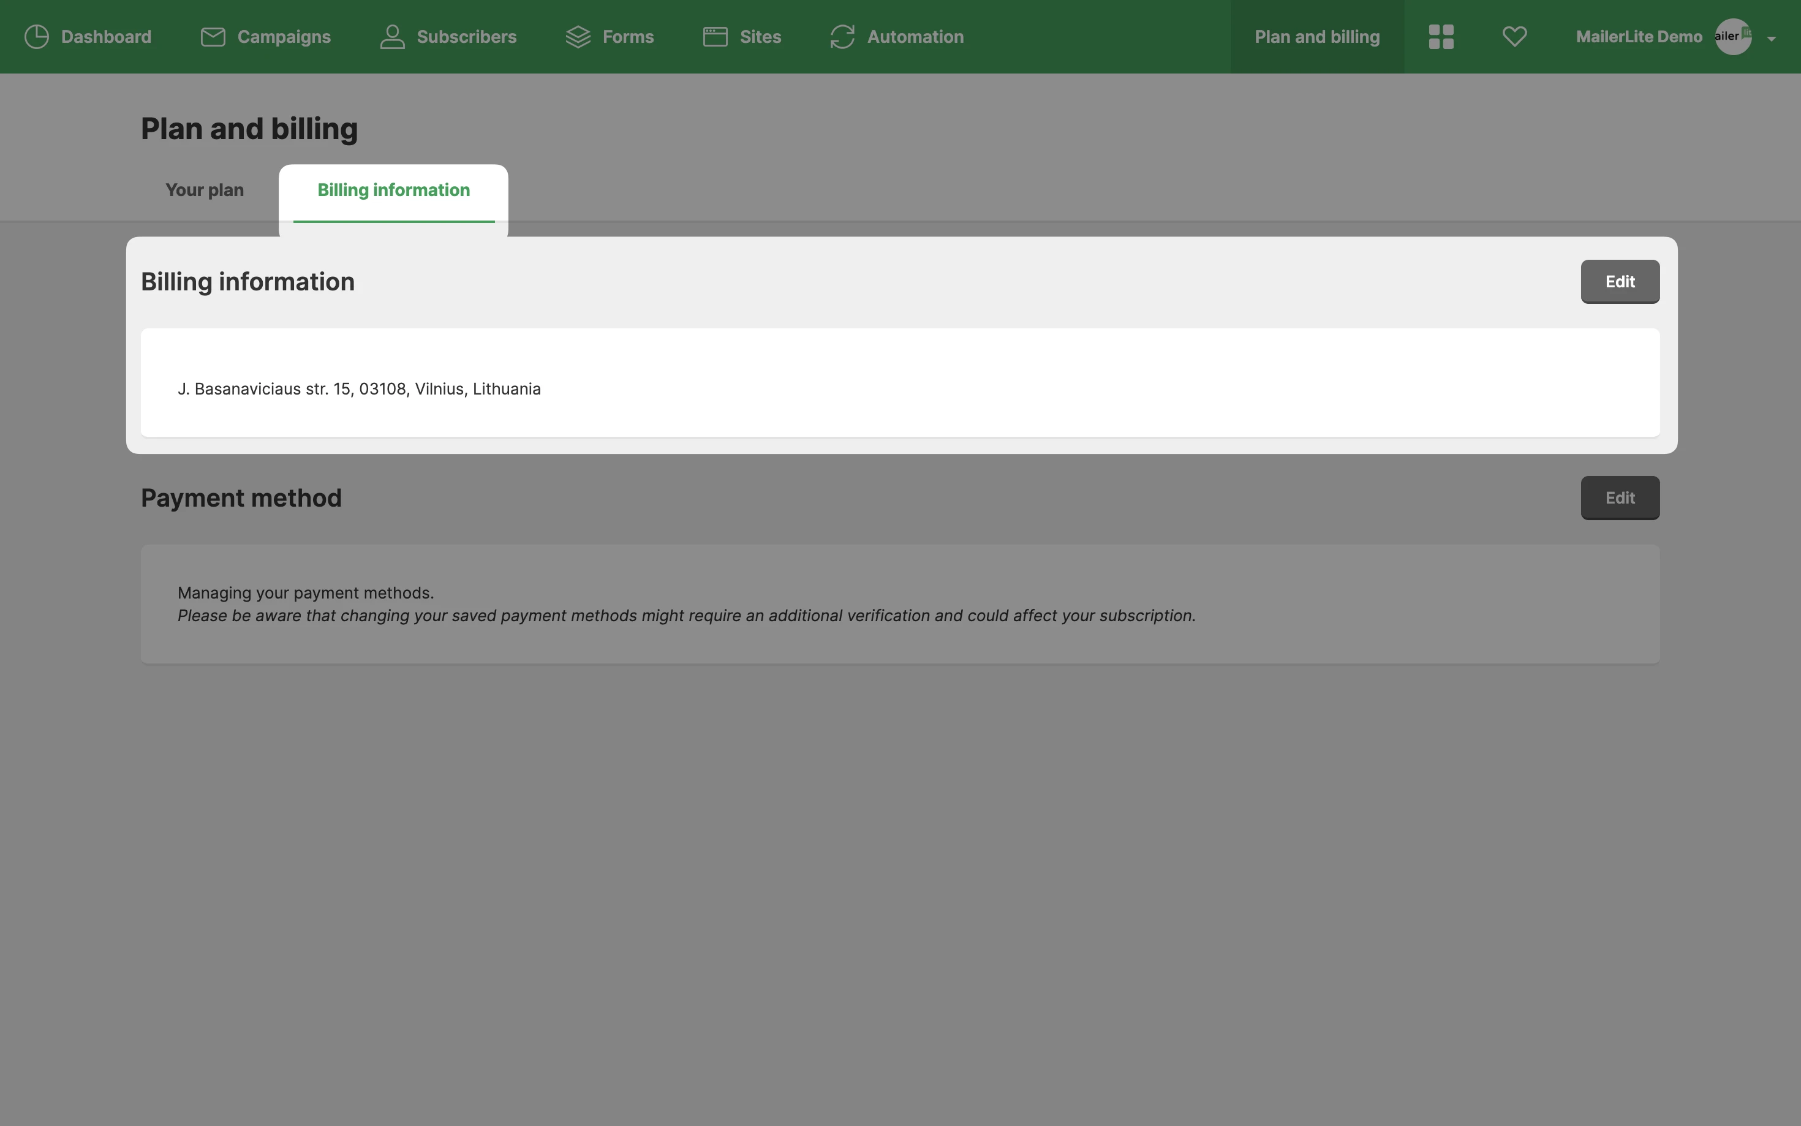Viewport: 1801px width, 1126px height.
Task: Open the MailerLite Demo account menu
Action: pos(1638,37)
